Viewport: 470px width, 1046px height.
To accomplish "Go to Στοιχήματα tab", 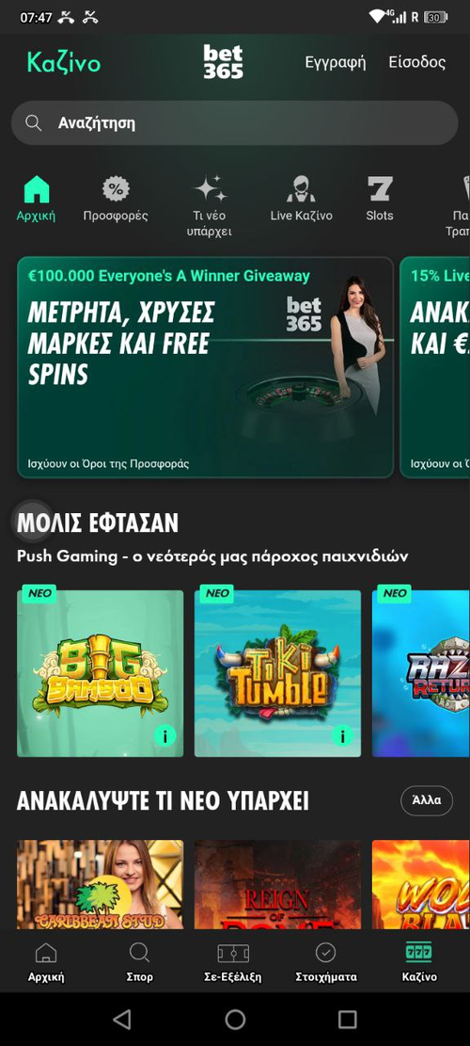I will [326, 962].
